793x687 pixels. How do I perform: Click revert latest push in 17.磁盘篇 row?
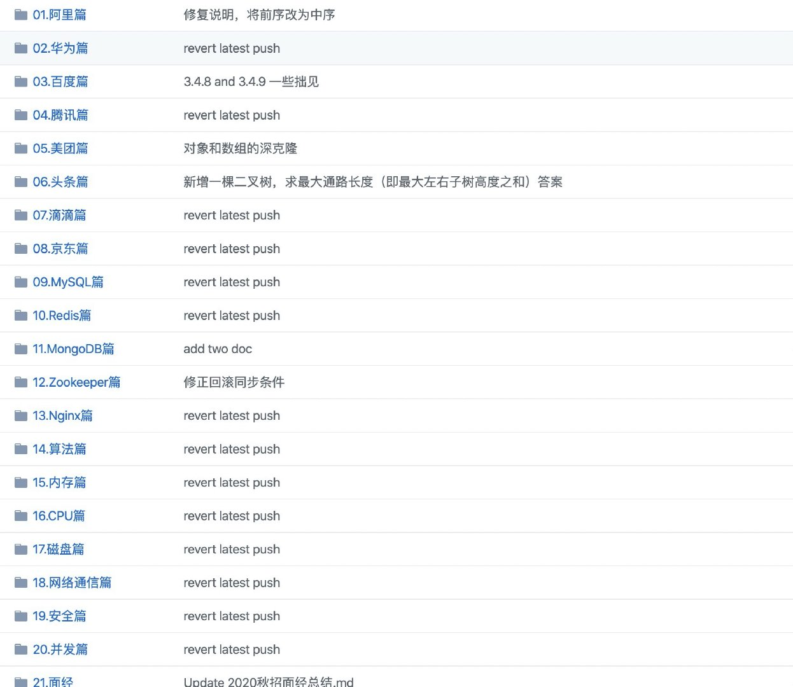(232, 549)
